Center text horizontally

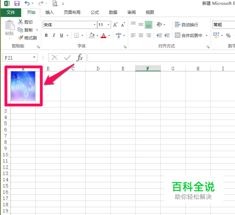141,35
